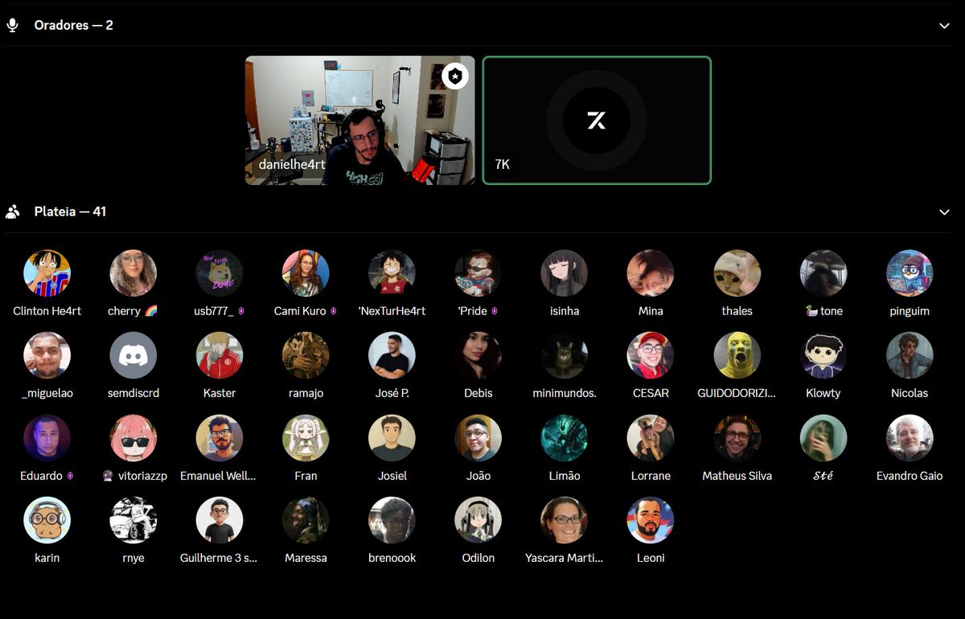
Task: Click pinguim's penguin avatar
Action: pos(910,273)
